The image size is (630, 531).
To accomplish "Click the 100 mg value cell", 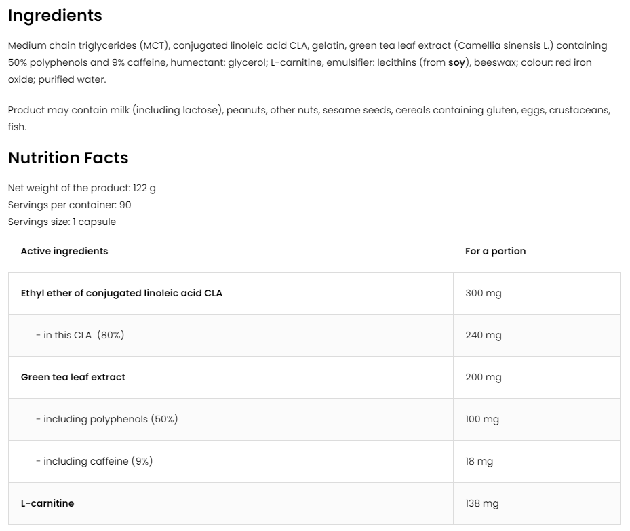I will point(482,419).
